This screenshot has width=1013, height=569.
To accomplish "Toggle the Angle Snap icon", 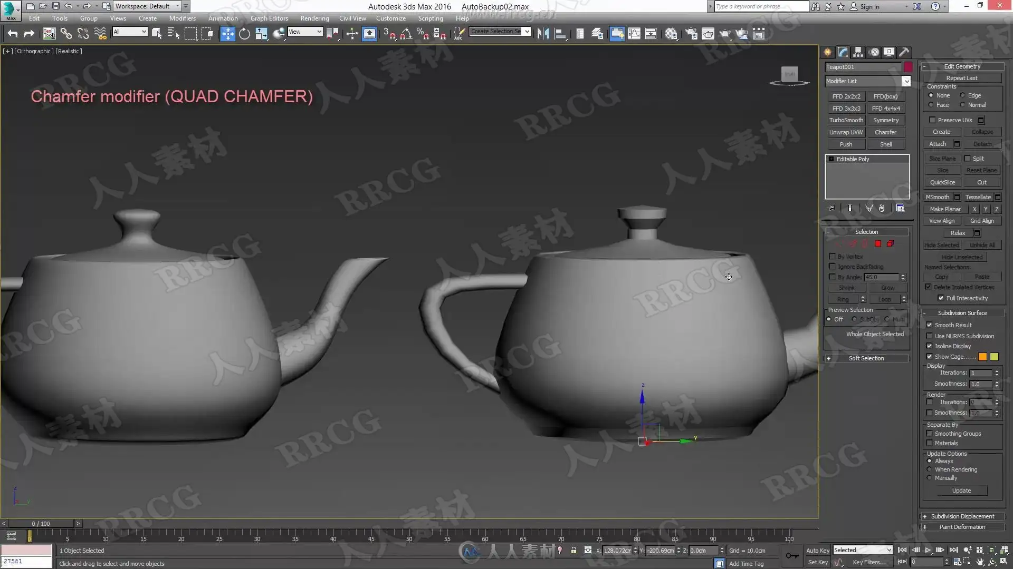I will coord(406,34).
